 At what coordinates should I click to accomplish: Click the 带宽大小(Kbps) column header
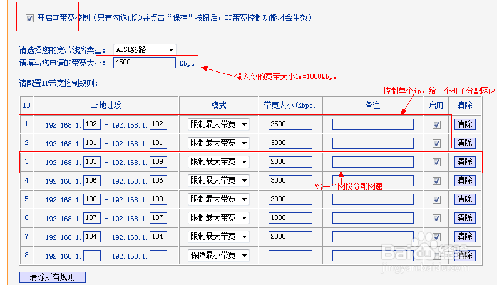pos(290,106)
